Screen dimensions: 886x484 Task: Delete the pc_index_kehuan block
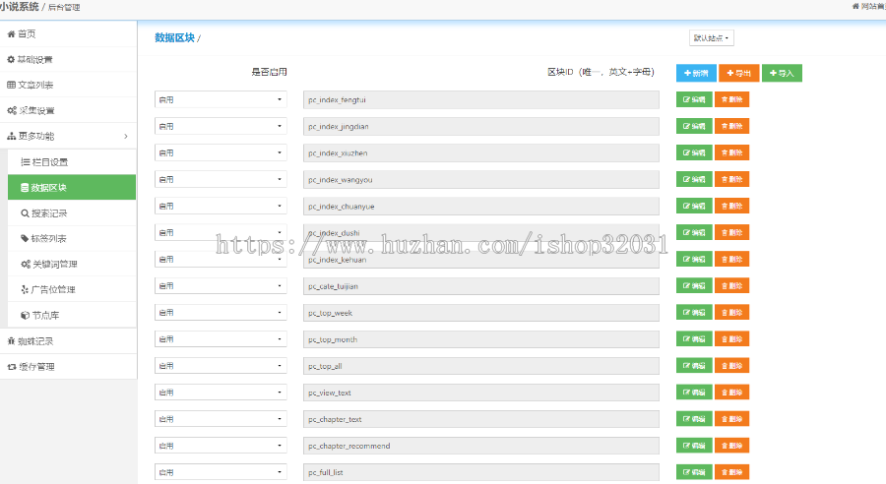(x=731, y=260)
